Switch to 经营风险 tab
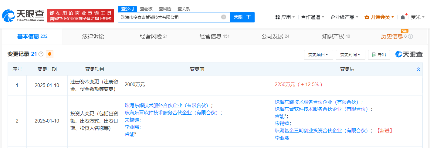Image resolution: width=430 pixels, height=148 pixels. click(154, 36)
